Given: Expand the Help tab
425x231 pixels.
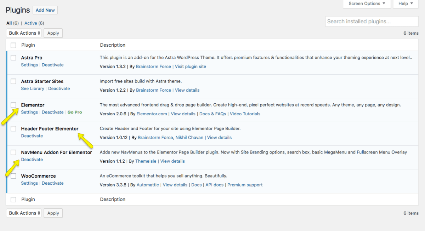Looking at the screenshot, I should pos(406,4).
